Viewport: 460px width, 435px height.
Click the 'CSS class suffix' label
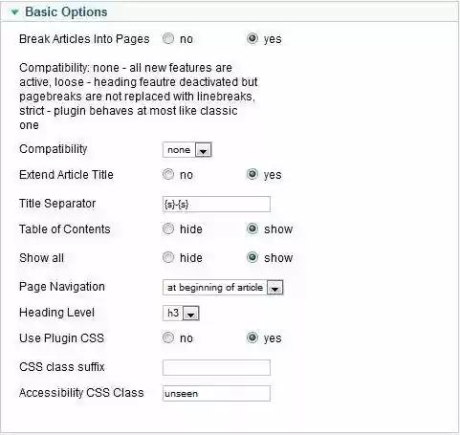62,367
